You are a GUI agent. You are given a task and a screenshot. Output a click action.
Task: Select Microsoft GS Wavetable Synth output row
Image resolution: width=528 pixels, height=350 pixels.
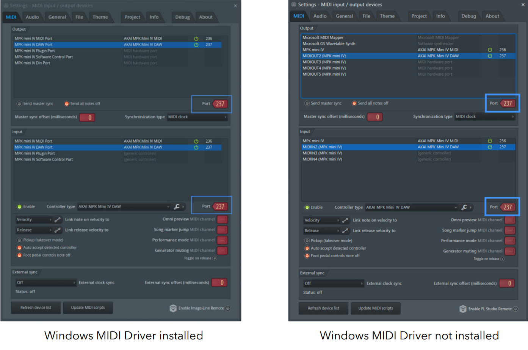408,44
